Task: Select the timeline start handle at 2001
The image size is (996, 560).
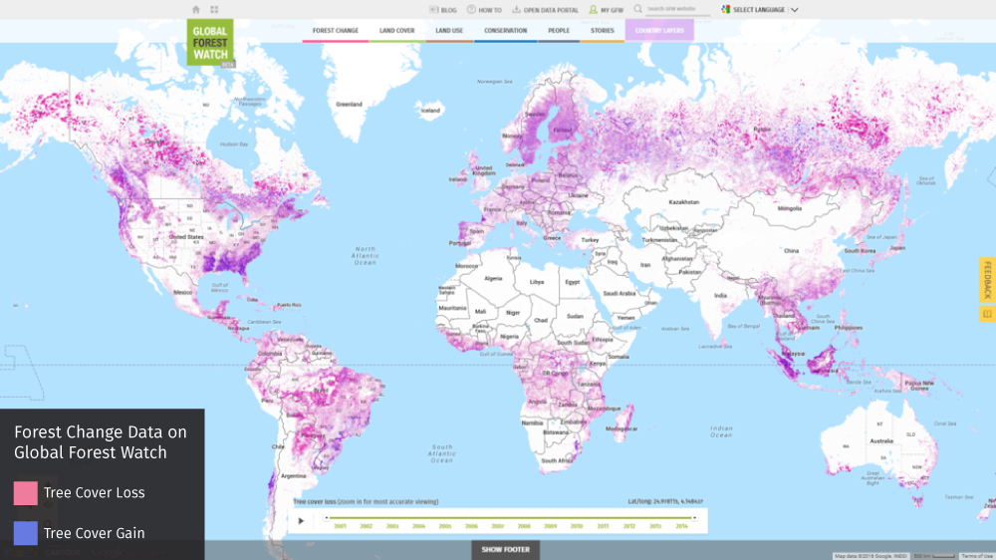Action: click(x=327, y=518)
